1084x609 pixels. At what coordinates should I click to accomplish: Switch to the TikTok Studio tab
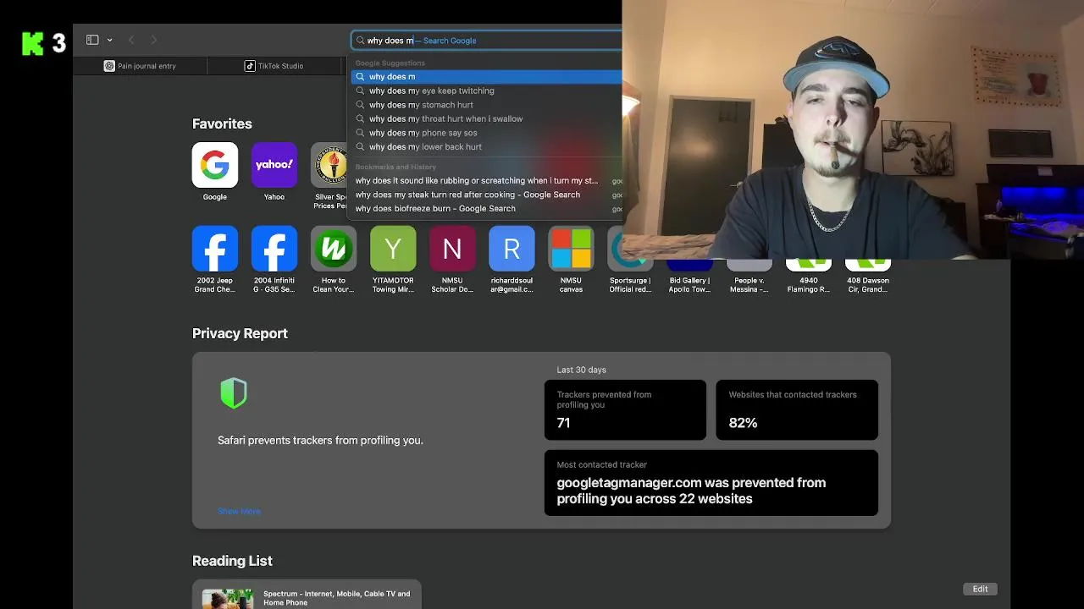(274, 66)
